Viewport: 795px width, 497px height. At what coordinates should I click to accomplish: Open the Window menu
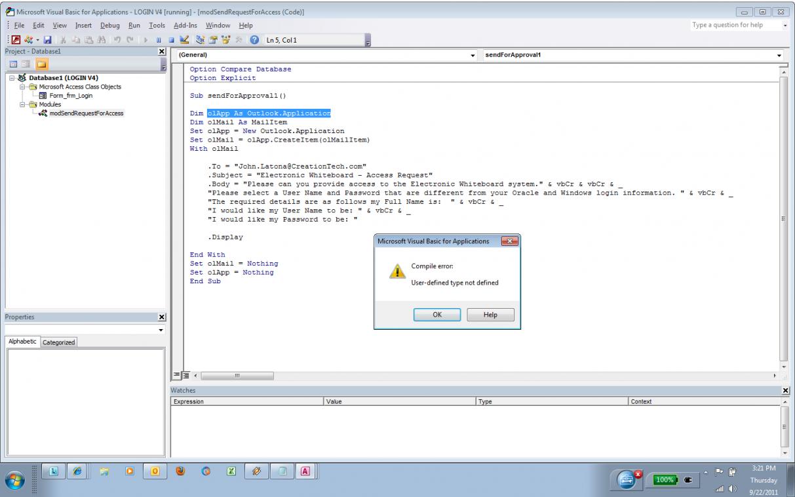217,25
